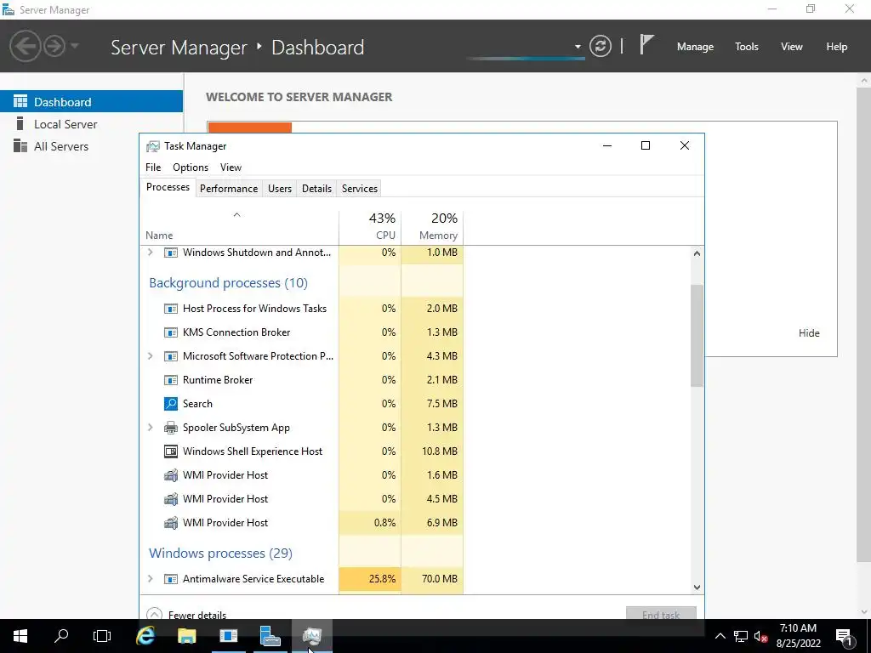Image resolution: width=871 pixels, height=653 pixels.
Task: Show hidden system tray icons
Action: pos(720,636)
